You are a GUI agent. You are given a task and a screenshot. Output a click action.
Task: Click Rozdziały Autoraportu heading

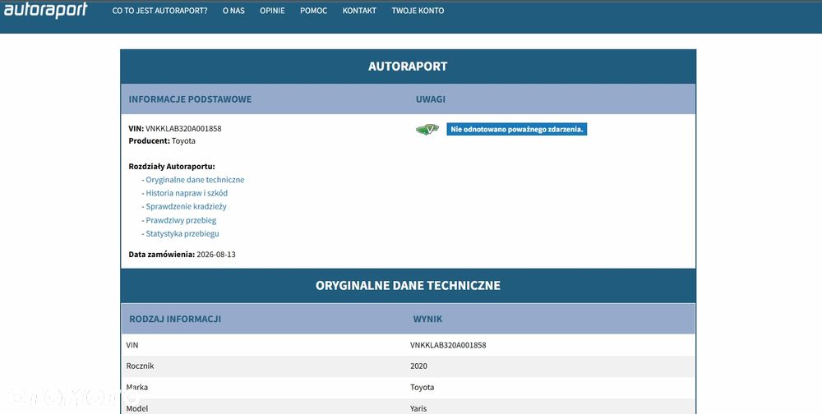(x=172, y=167)
